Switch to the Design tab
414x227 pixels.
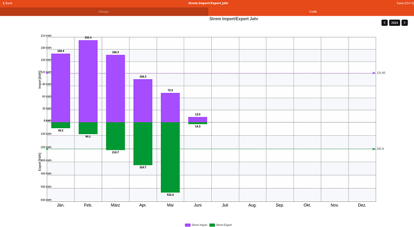(x=104, y=11)
